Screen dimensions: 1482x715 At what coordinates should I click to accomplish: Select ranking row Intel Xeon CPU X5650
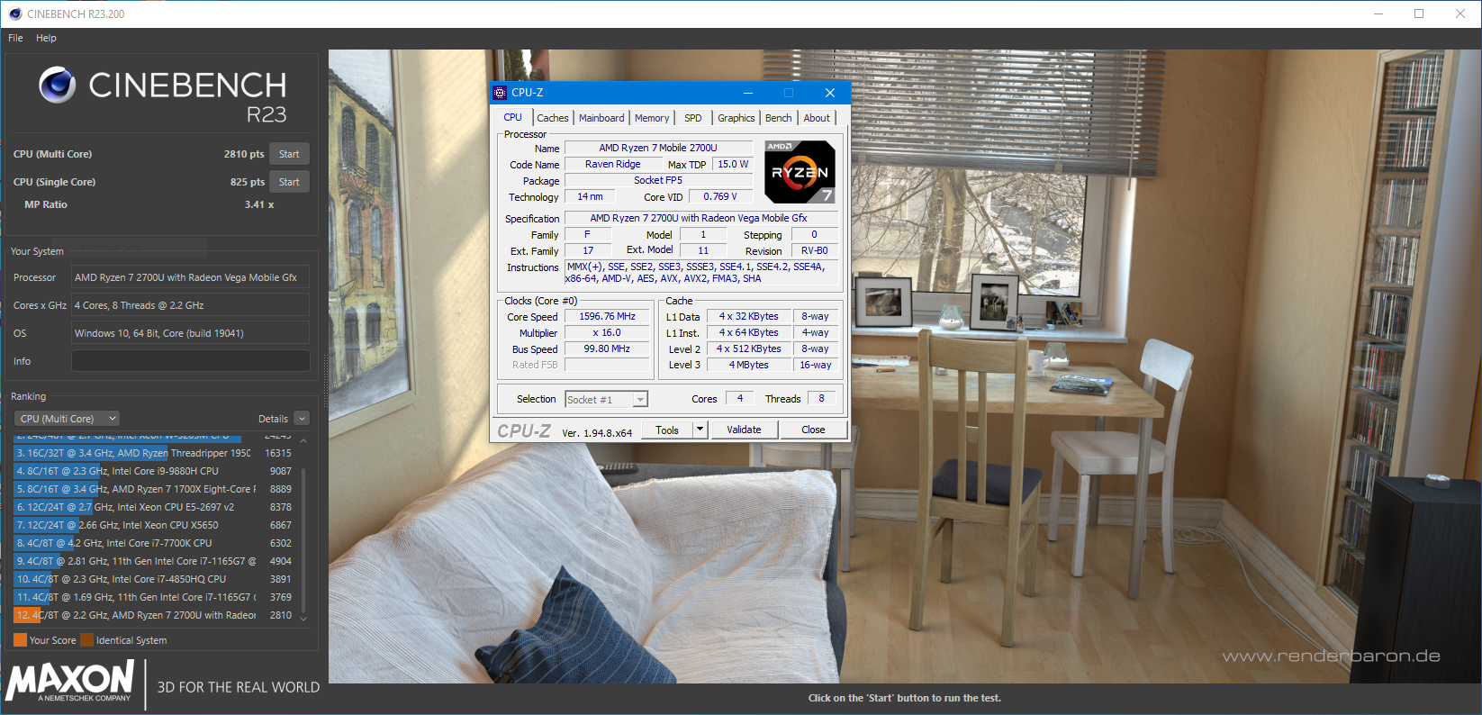[x=154, y=525]
